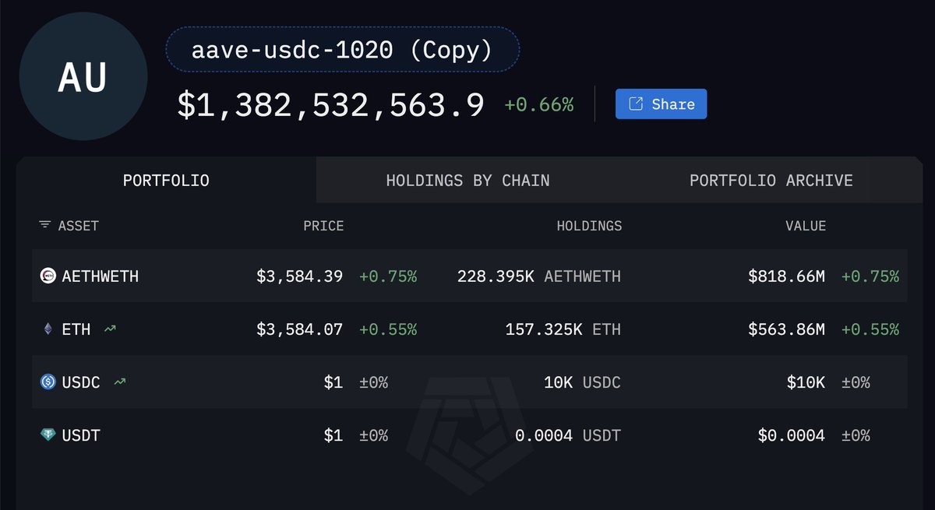Click the AU profile avatar

pos(83,76)
